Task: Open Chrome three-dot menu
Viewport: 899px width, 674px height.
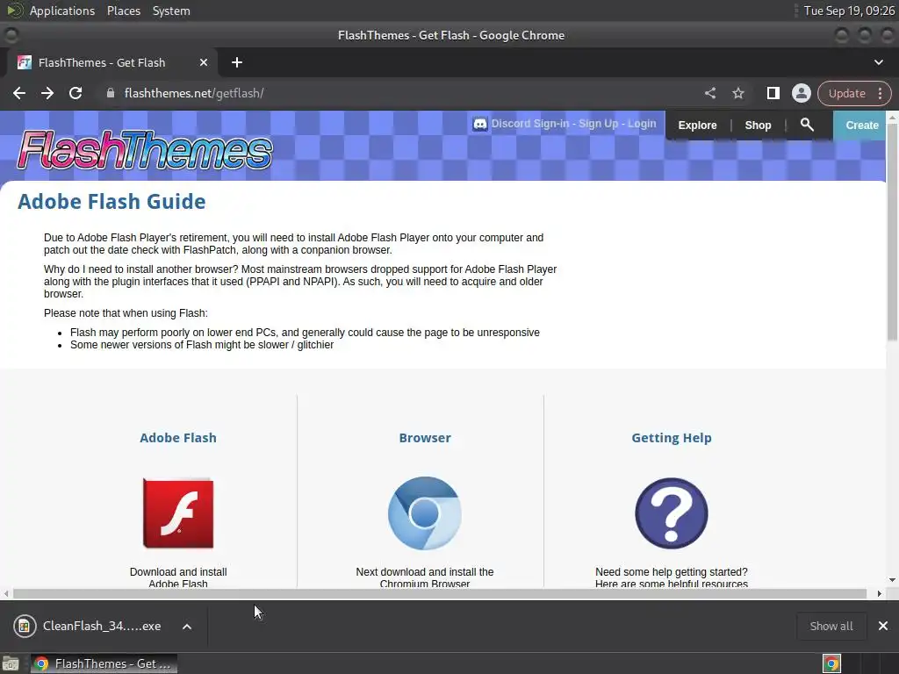Action: coord(881,93)
